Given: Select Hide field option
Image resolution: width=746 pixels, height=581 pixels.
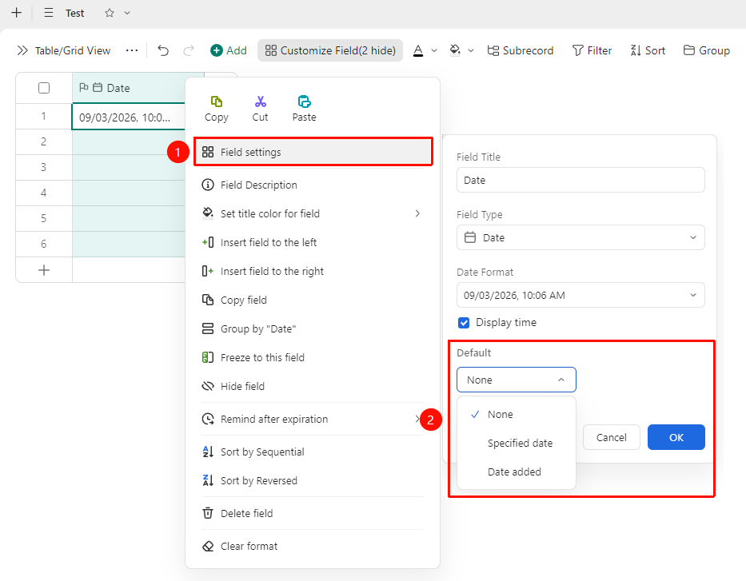Looking at the screenshot, I should tap(313, 386).
